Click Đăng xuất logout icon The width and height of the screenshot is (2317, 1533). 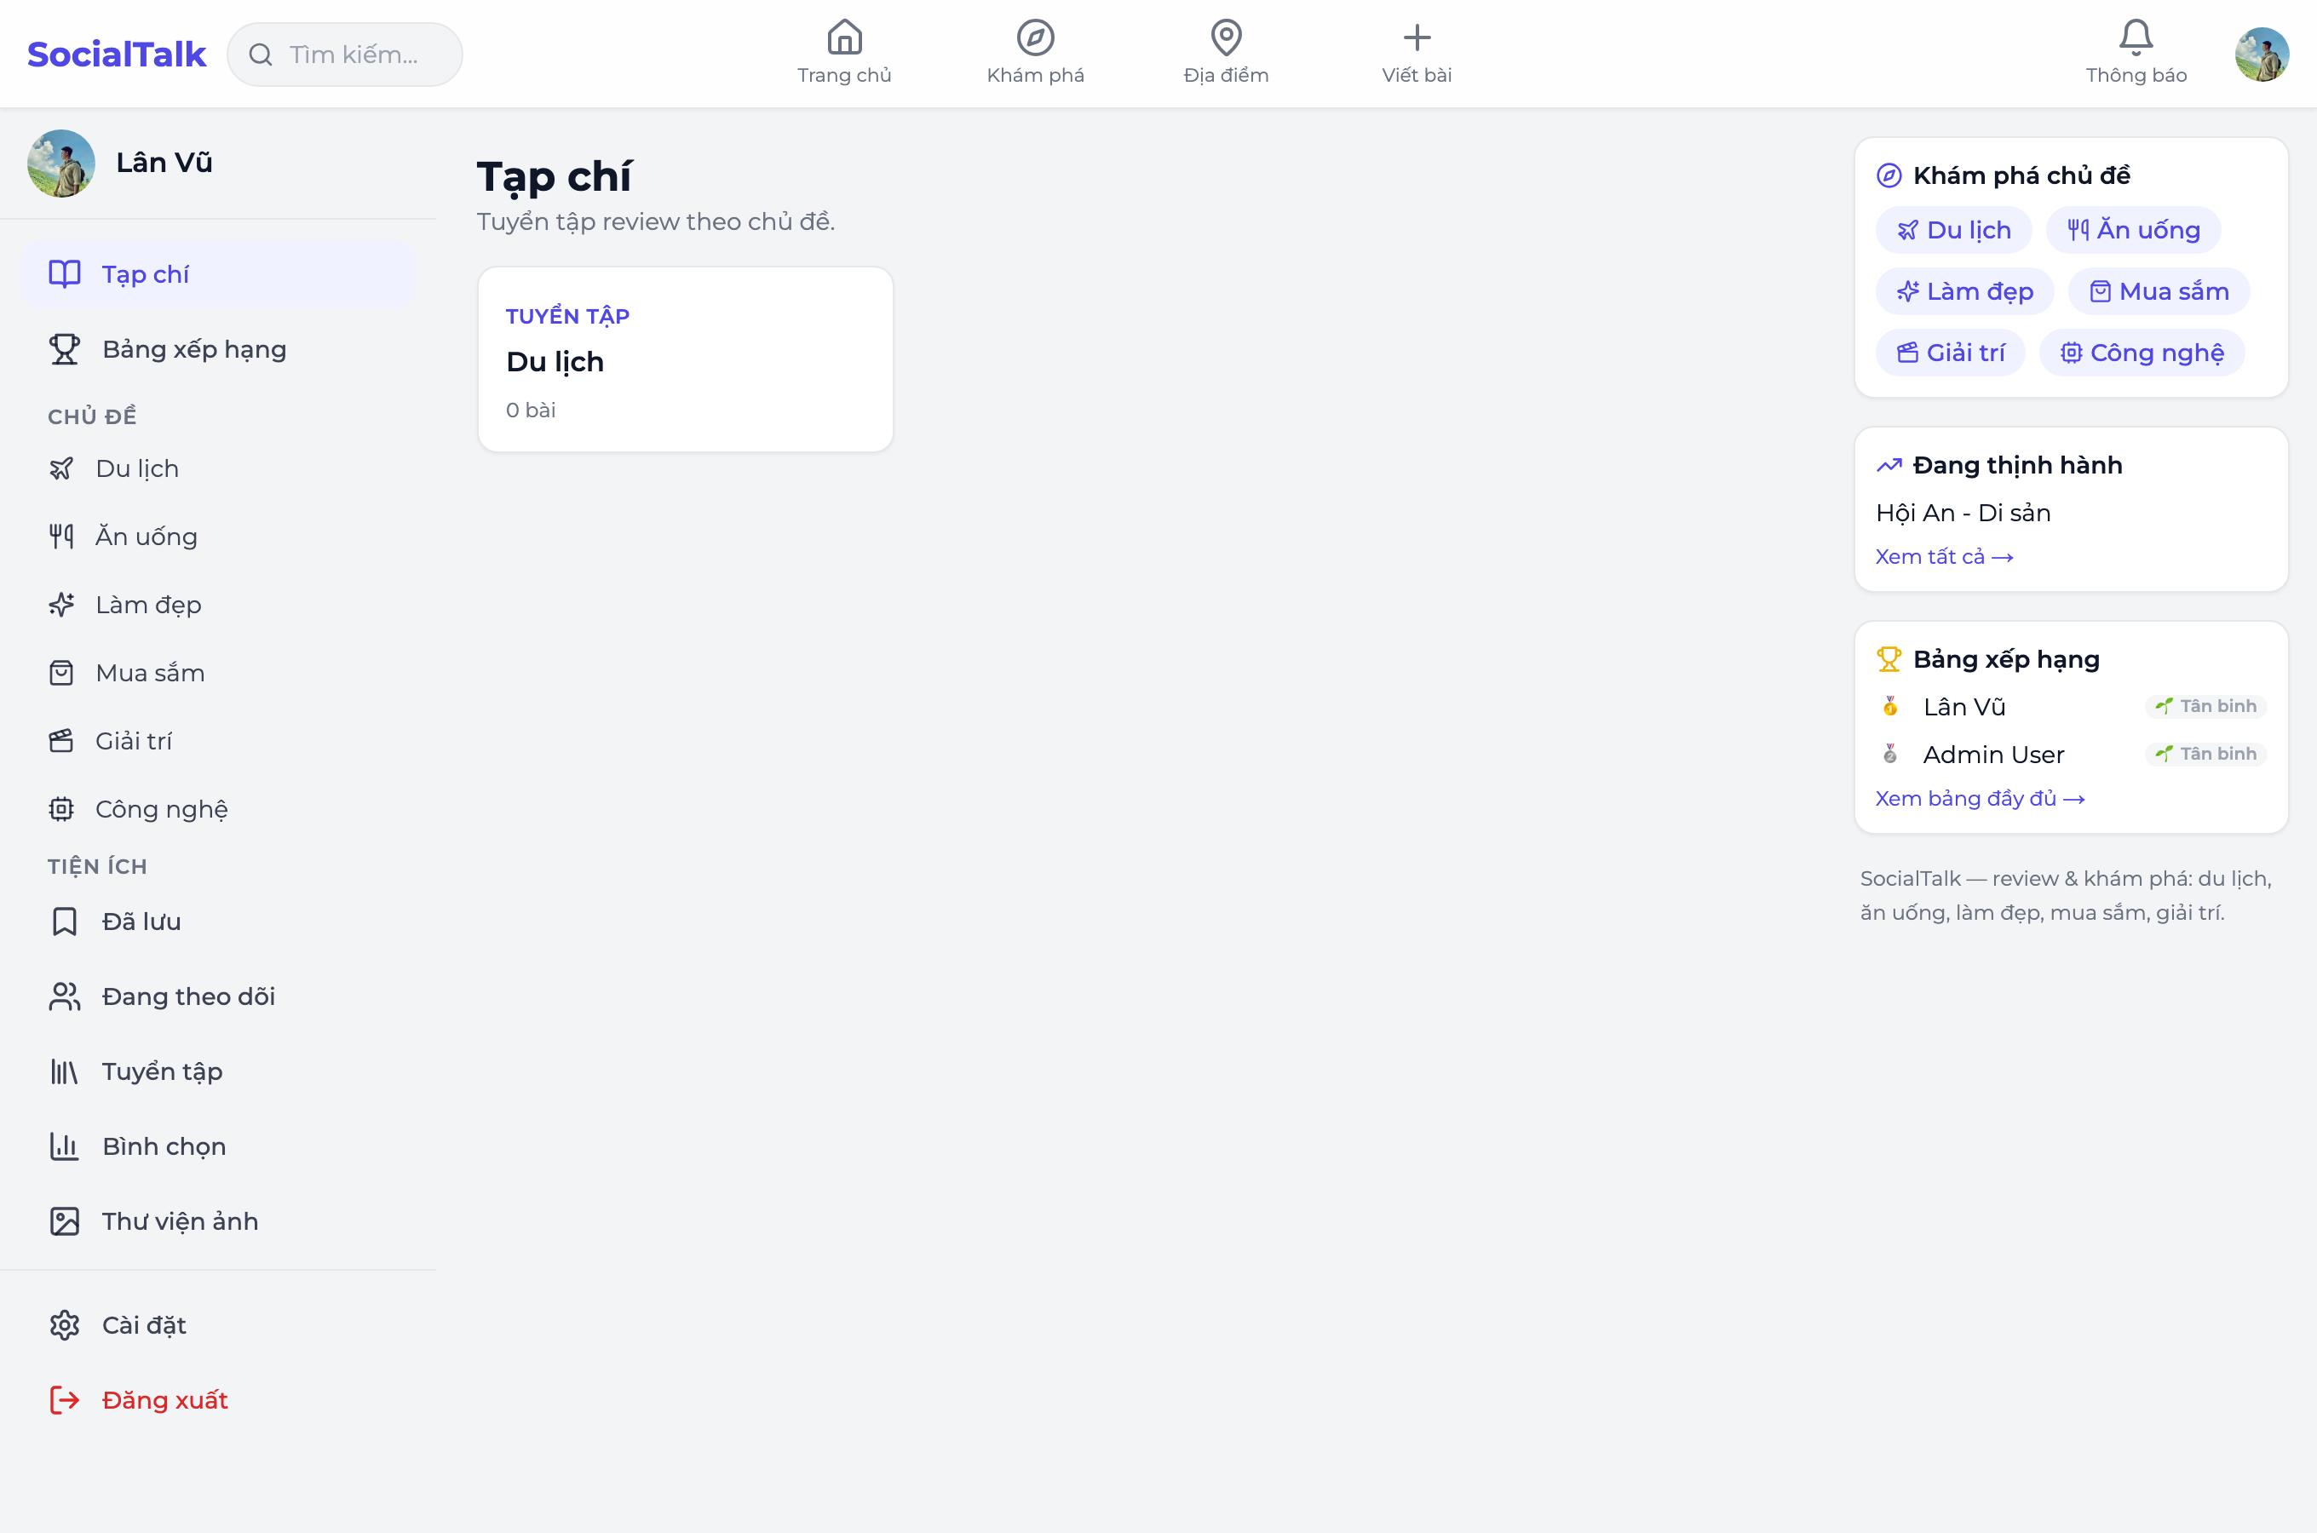[65, 1400]
